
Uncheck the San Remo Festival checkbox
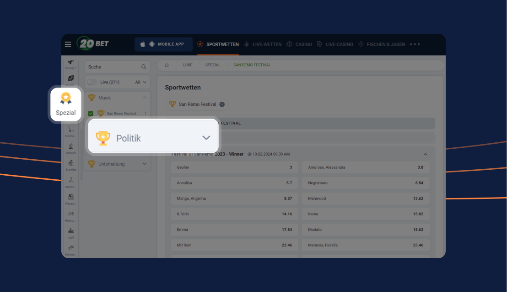coord(91,114)
